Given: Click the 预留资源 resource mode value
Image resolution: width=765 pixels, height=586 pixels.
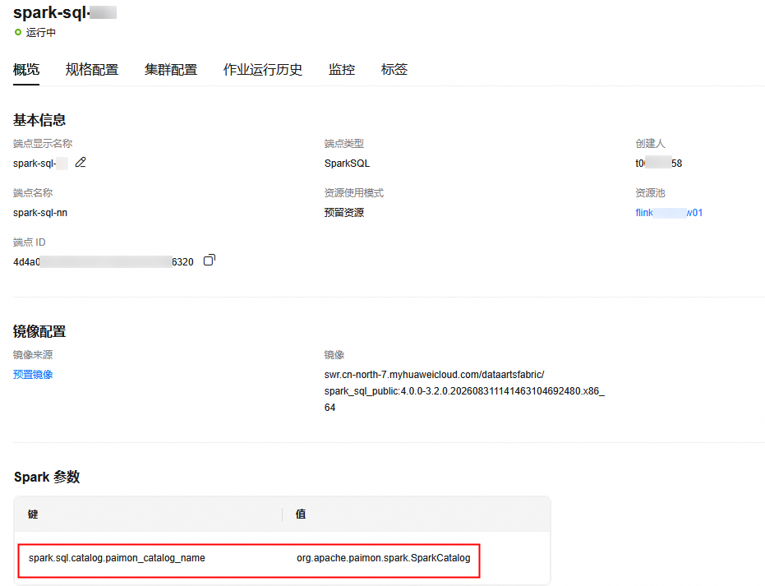Looking at the screenshot, I should coord(344,213).
